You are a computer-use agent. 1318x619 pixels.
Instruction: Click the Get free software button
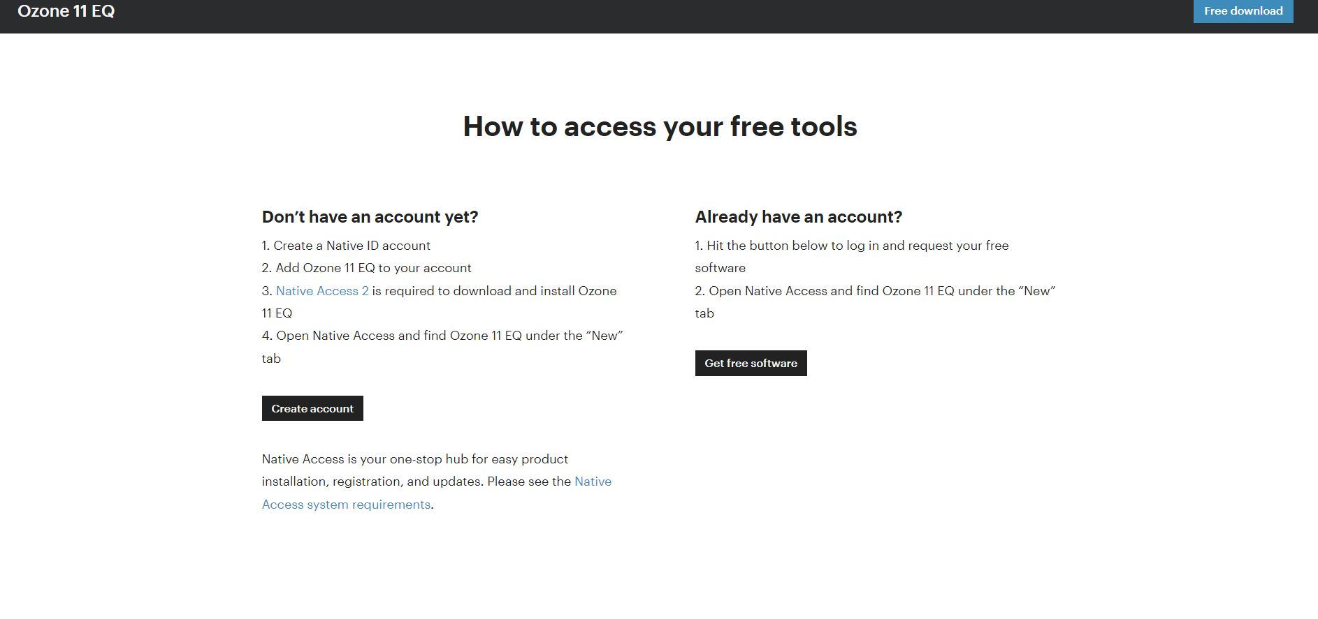[x=751, y=363]
